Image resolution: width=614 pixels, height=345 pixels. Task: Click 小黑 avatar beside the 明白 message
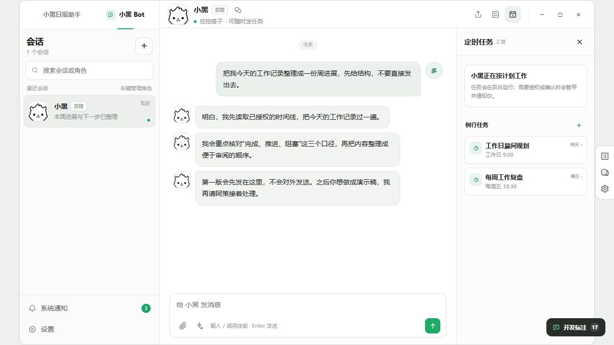click(182, 115)
